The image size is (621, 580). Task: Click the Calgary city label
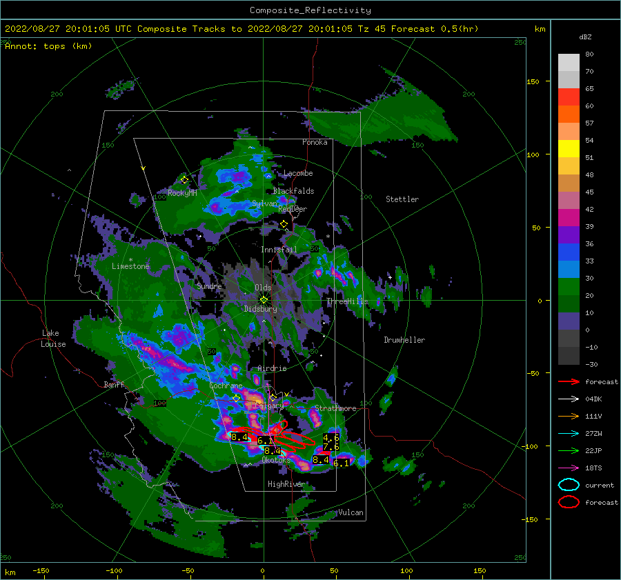pos(269,406)
